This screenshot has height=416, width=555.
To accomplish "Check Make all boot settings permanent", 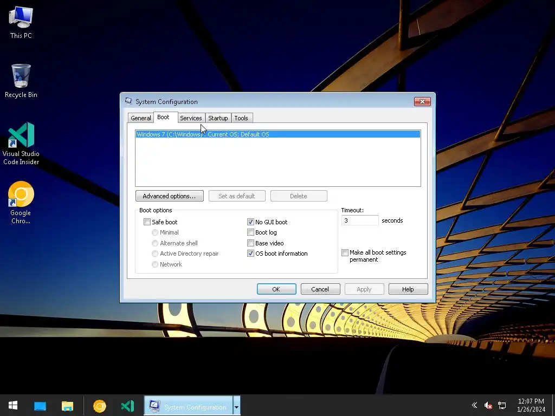I will [x=345, y=252].
